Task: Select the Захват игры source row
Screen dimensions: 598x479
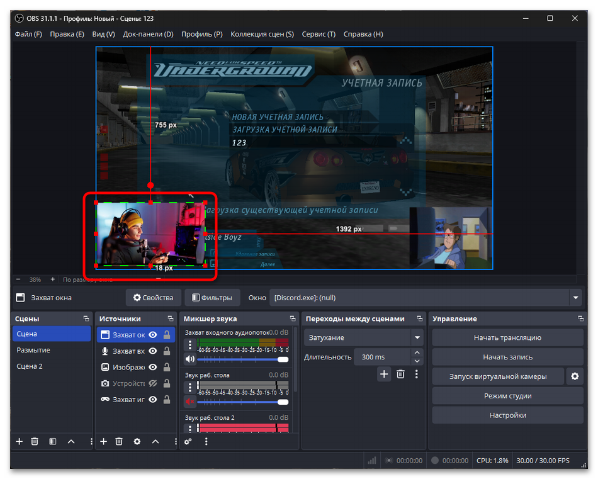Action: click(x=136, y=399)
